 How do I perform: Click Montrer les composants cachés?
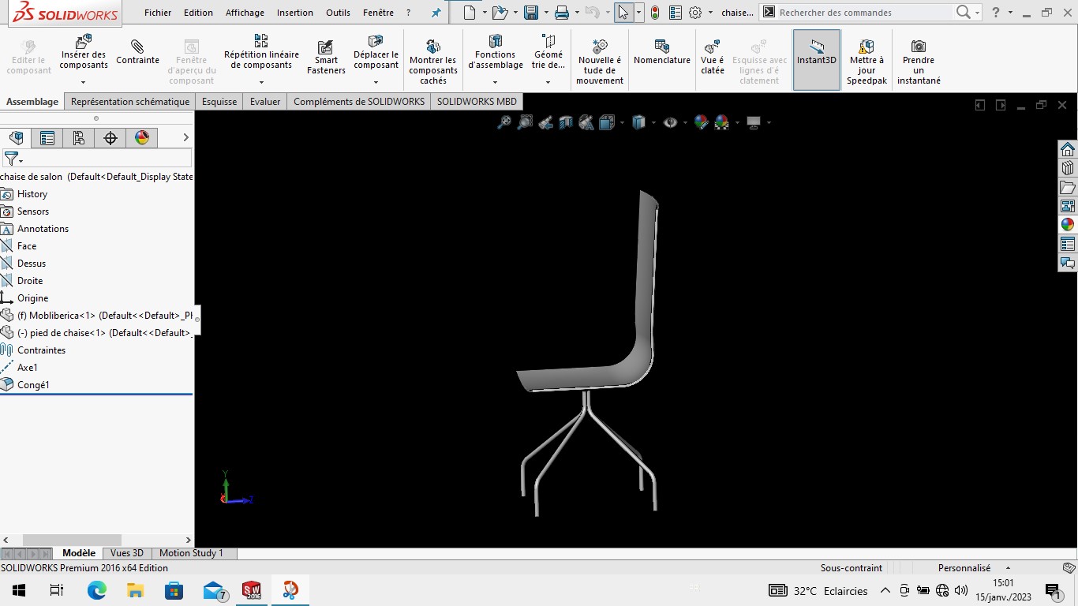tap(433, 63)
